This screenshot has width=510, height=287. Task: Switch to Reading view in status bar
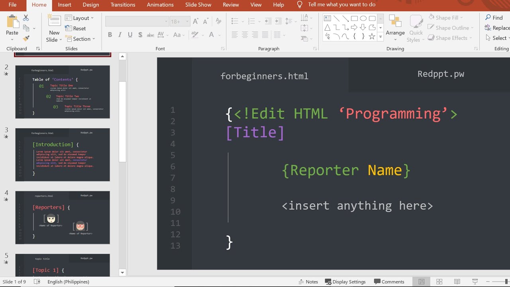[457, 282]
